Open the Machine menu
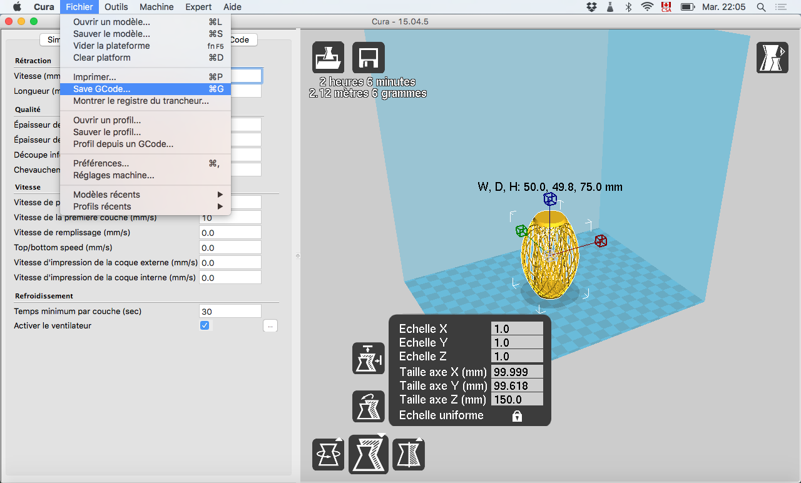 point(156,7)
